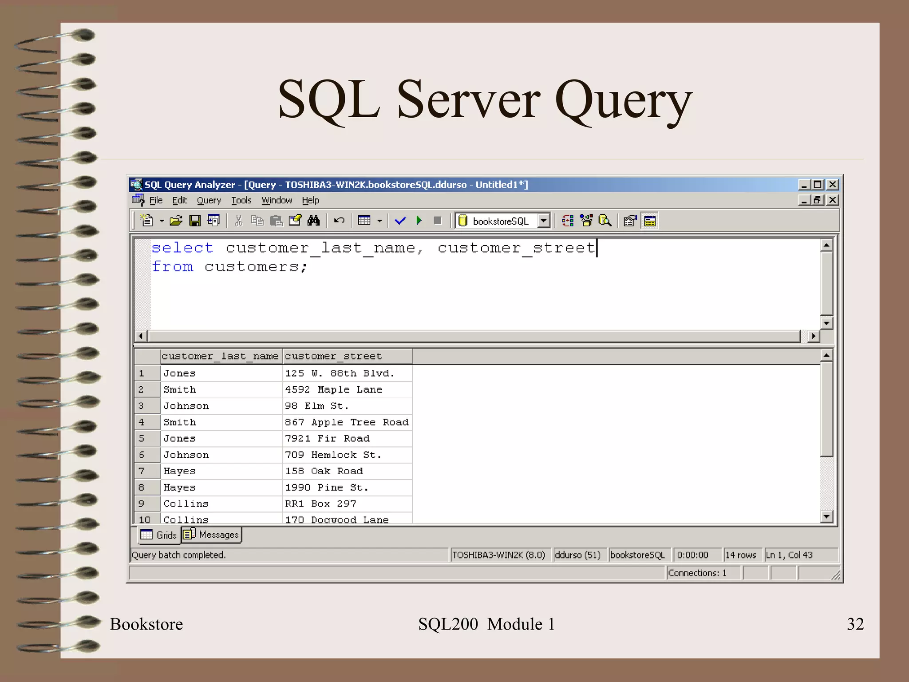This screenshot has height=682, width=909.
Task: Expand the bookstoreSQL database dropdown
Action: [544, 221]
